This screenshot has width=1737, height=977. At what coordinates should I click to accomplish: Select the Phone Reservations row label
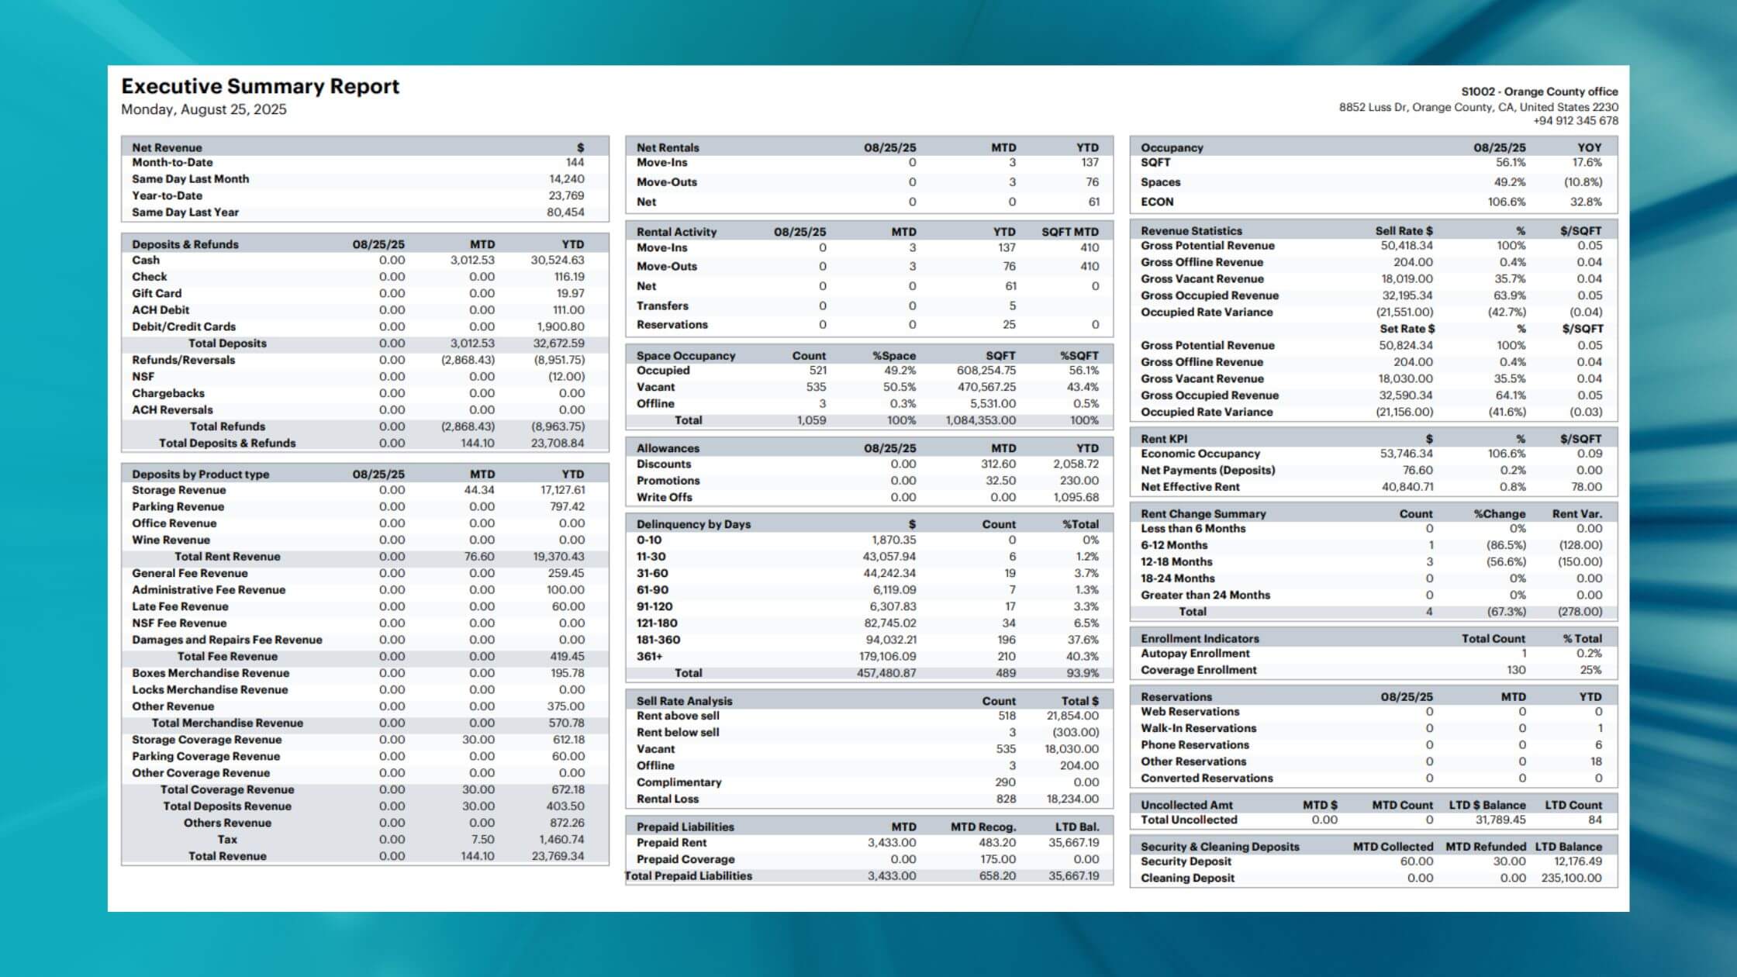1195,745
